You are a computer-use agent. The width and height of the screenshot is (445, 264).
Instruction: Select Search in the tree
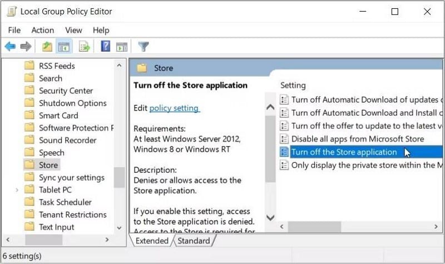[x=51, y=78]
